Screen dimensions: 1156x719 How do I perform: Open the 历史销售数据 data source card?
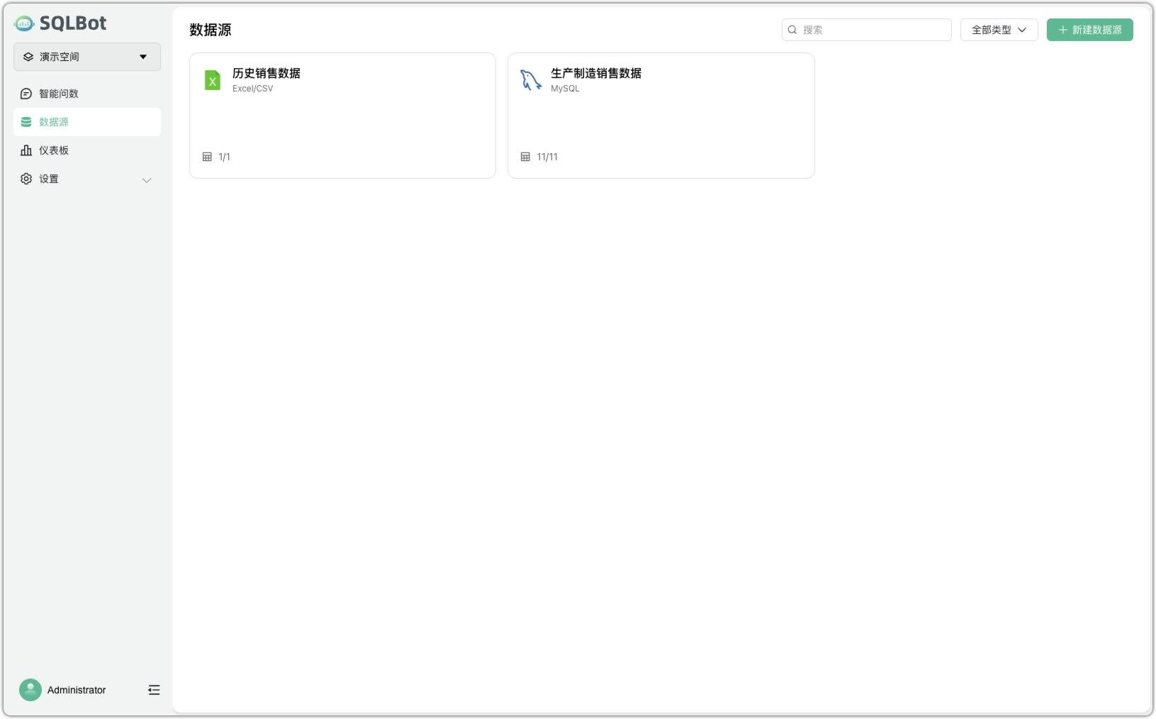point(342,115)
